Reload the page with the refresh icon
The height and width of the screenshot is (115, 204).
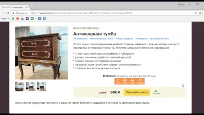pos(8,13)
